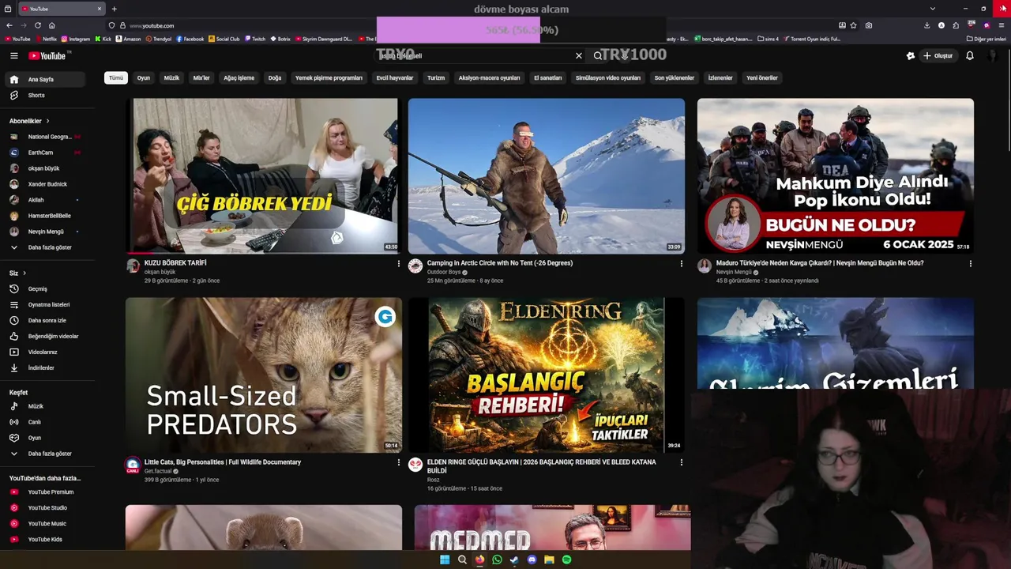1011x569 pixels.
Task: Bookmark this page with star icon
Action: point(854,25)
